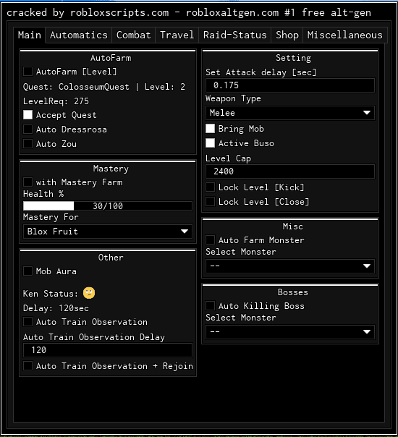Click the Ken Status emoji icon
This screenshot has height=437, width=398.
pyautogui.click(x=89, y=293)
